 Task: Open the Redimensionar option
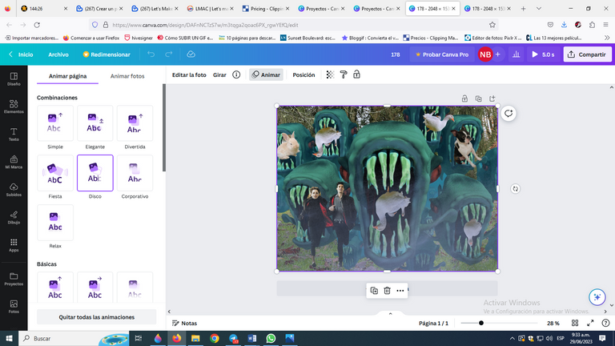(x=107, y=54)
